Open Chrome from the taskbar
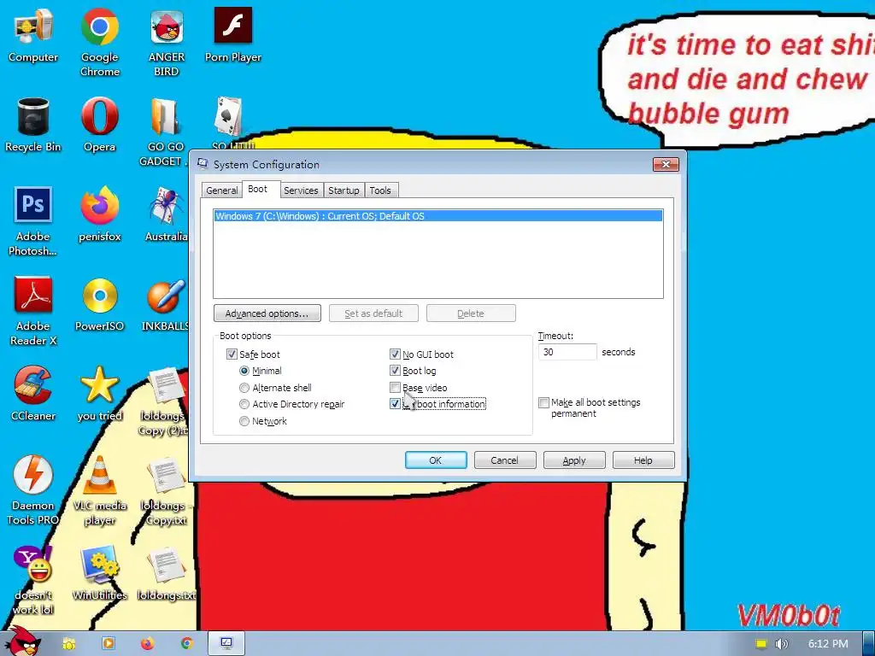Viewport: 875px width, 656px height. pyautogui.click(x=186, y=643)
